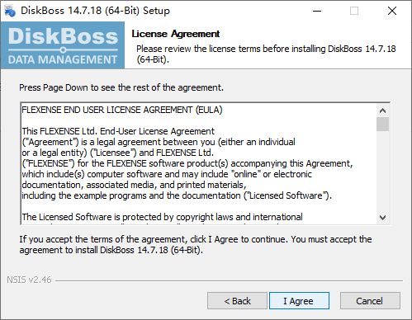Viewport: 412px width, 320px height.
Task: Cancel the DiskBoss installation
Action: [370, 301]
